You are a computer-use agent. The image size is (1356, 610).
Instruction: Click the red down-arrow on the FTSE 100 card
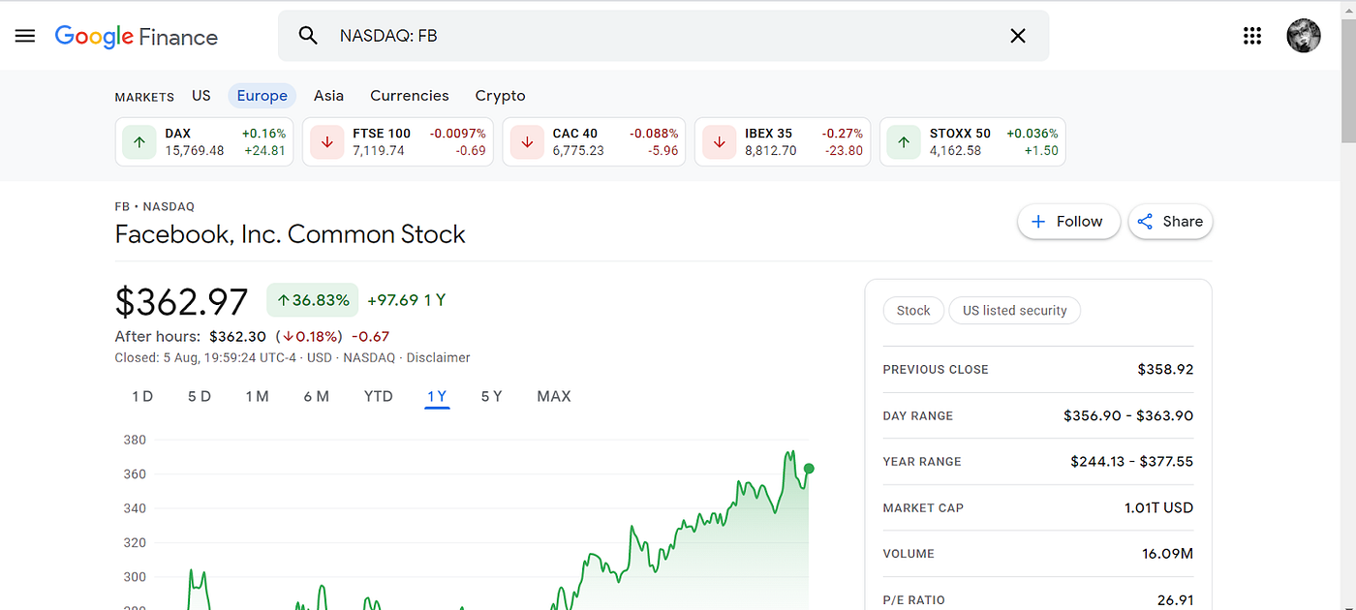(x=326, y=141)
